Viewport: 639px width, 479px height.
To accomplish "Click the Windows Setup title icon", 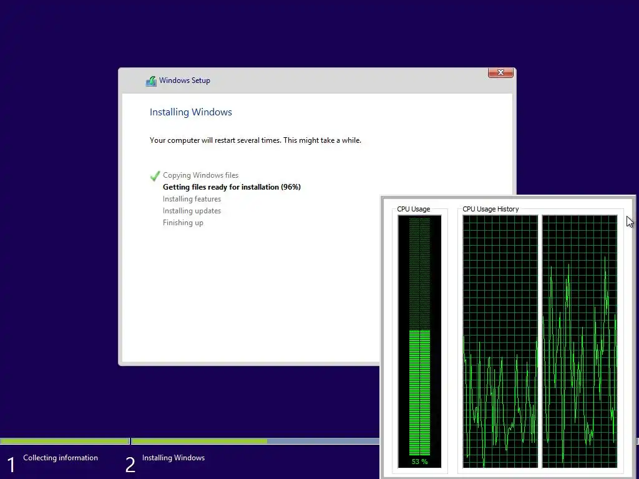I will tap(151, 81).
